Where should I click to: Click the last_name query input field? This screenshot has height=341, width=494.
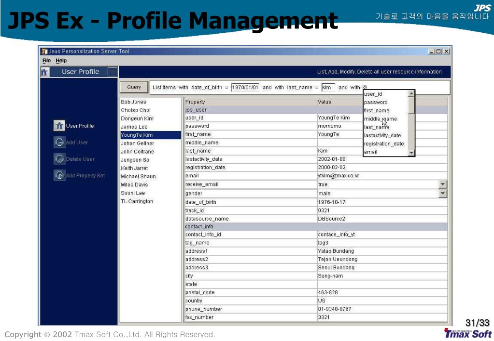[x=328, y=87]
